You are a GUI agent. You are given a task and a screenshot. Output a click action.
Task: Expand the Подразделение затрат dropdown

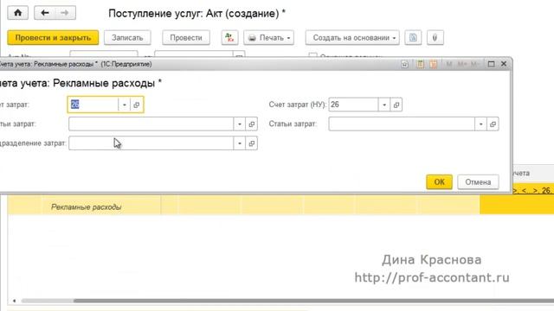point(240,143)
